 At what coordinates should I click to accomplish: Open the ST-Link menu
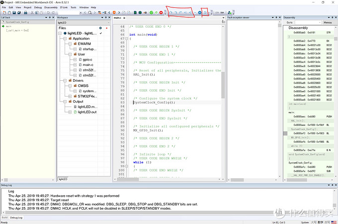(64, 7)
